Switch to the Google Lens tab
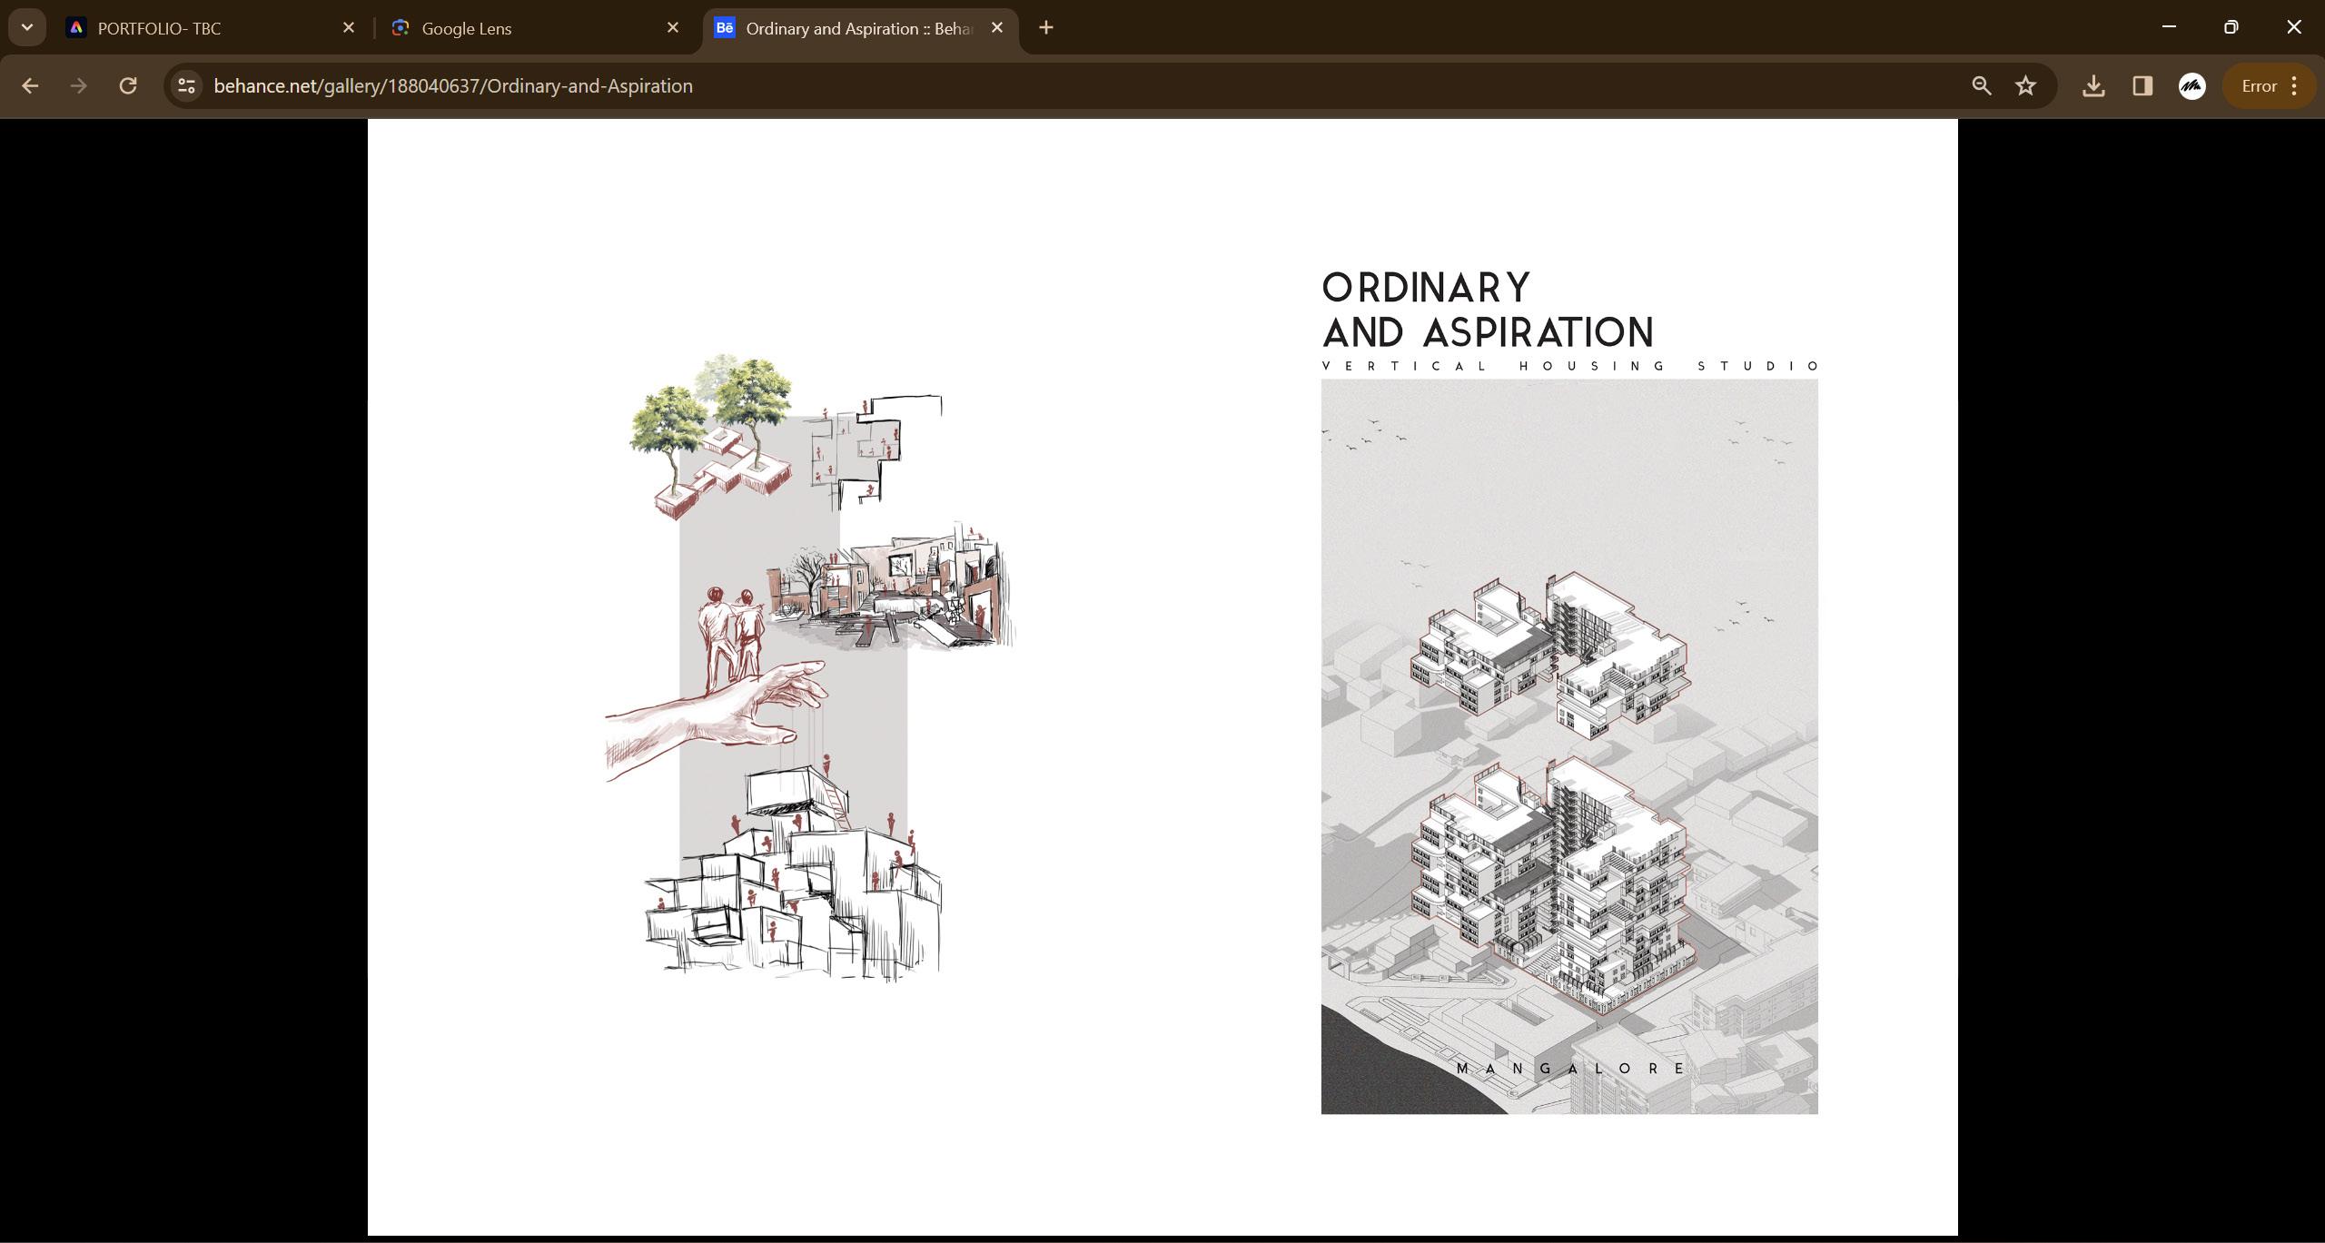Screen dimensions: 2325x1243 click(467, 28)
